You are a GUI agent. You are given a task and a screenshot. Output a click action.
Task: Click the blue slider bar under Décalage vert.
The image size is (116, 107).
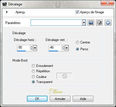coord(53,51)
